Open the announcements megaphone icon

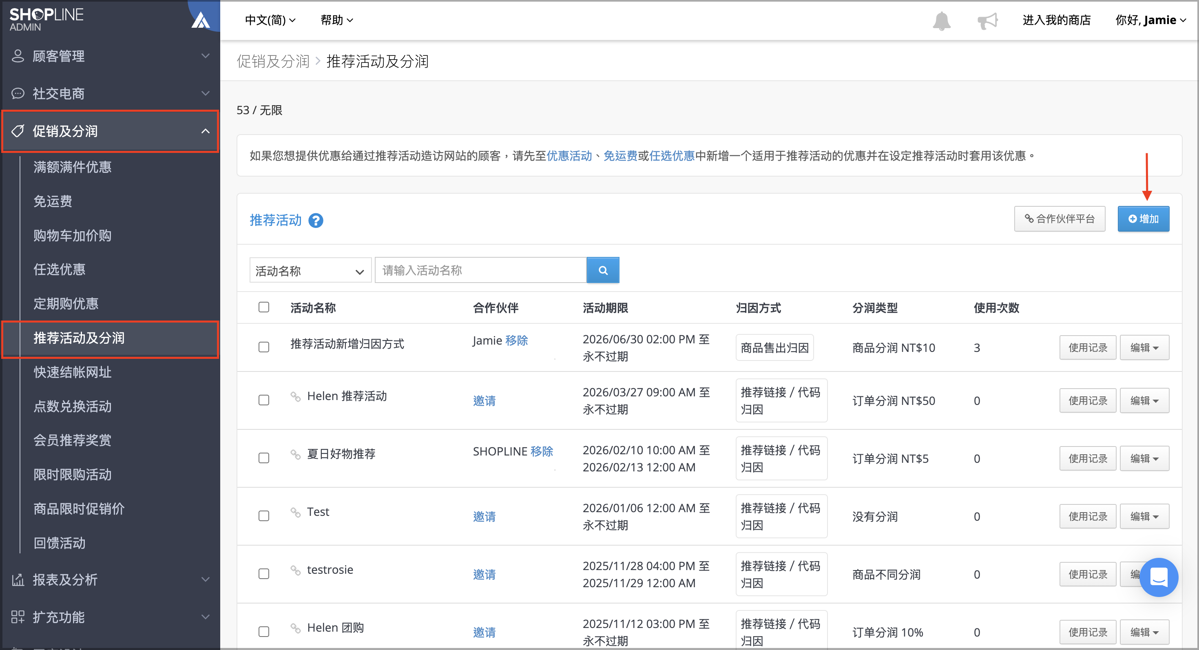(987, 20)
